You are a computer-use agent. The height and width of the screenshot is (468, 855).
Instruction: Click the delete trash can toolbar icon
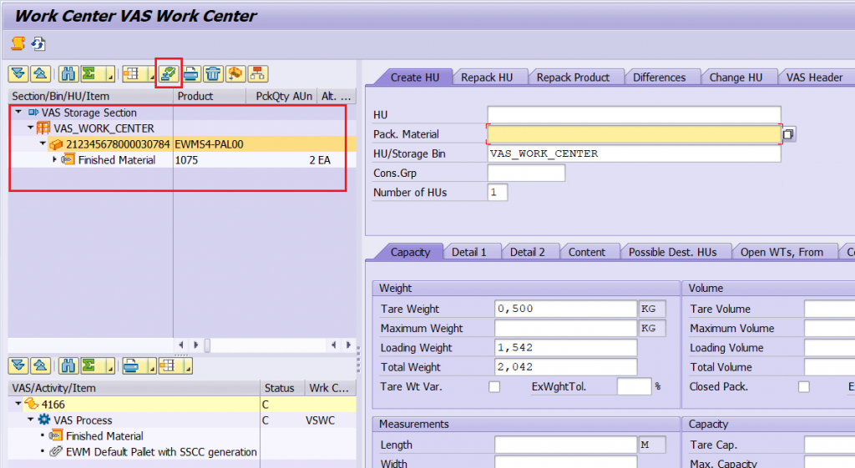[213, 73]
